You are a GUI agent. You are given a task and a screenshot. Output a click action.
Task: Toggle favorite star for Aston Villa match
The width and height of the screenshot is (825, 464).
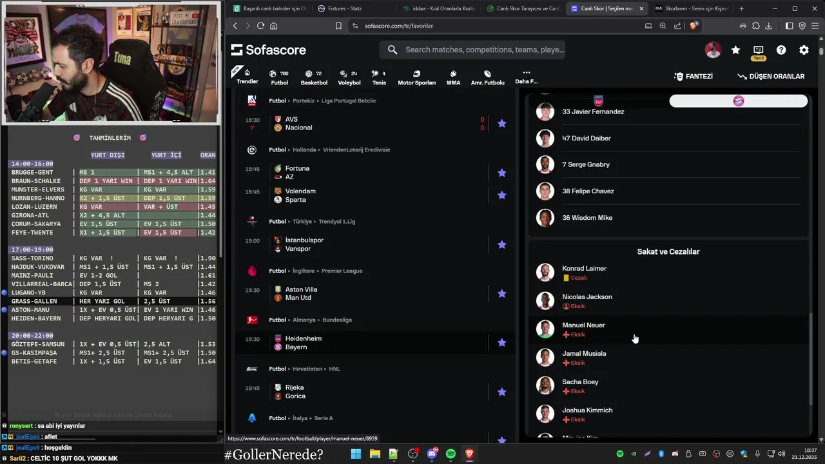(x=501, y=294)
